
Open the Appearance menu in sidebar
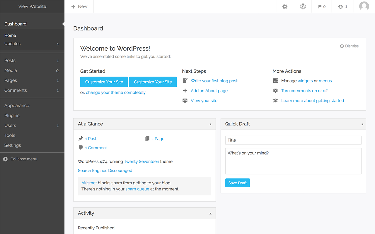pos(17,106)
